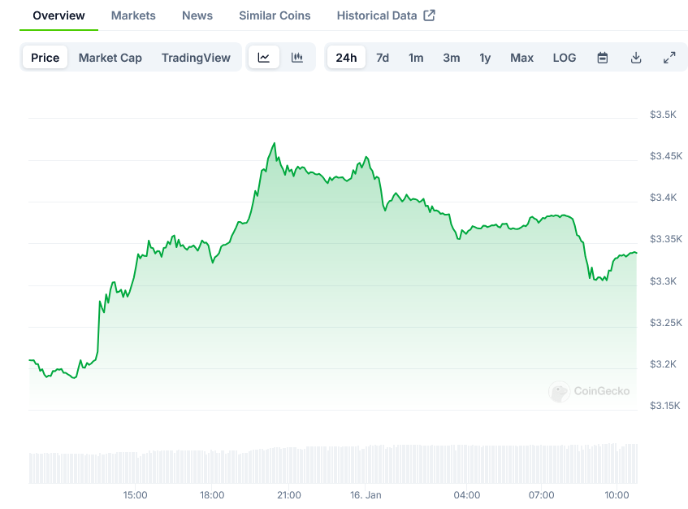
Task: Open the calendar date range picker
Action: click(x=603, y=58)
